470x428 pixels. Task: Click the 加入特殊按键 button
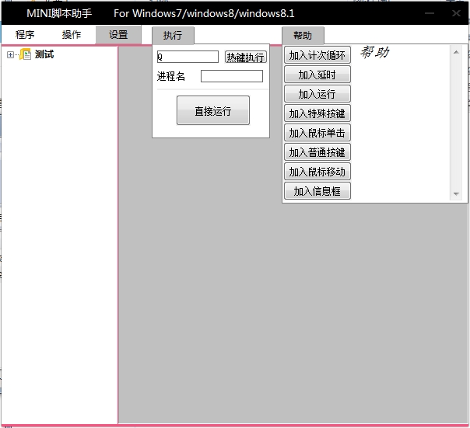(x=317, y=113)
